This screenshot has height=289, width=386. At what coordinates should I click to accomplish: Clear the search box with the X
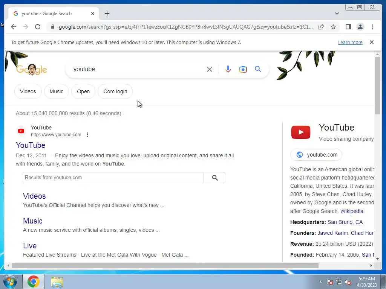(210, 69)
